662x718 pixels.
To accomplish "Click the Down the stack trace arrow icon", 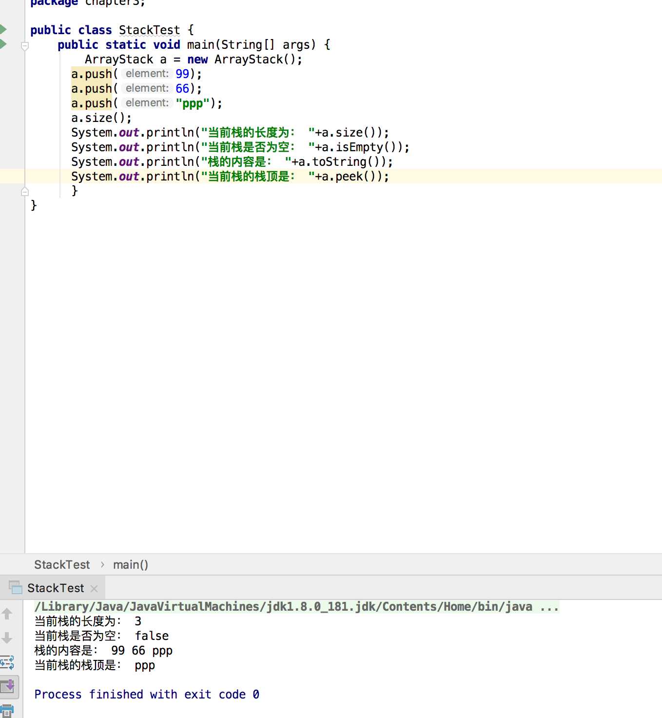I will (x=7, y=638).
